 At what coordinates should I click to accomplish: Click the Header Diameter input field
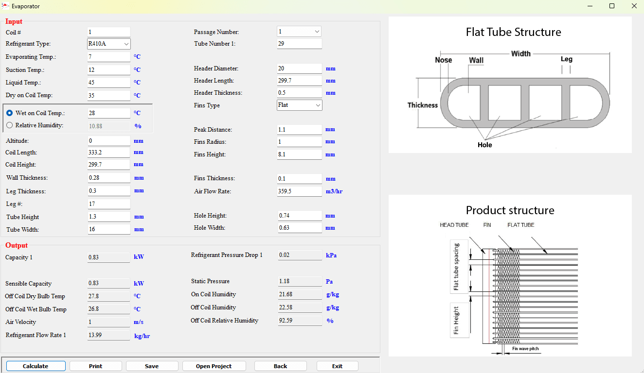tap(300, 68)
